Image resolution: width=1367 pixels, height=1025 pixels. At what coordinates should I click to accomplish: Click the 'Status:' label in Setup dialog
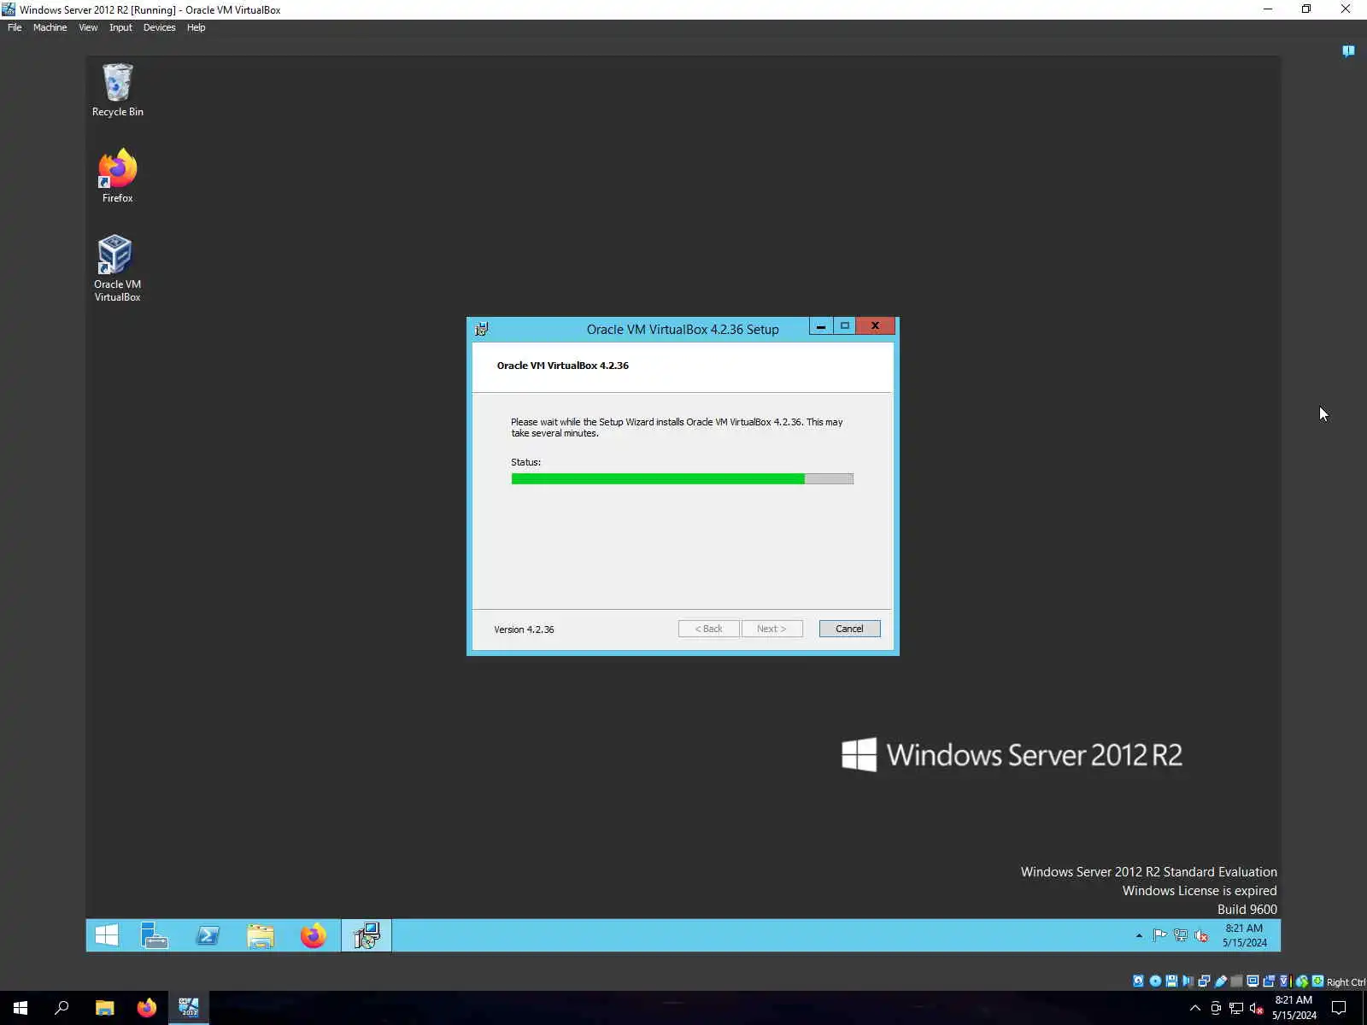point(525,462)
